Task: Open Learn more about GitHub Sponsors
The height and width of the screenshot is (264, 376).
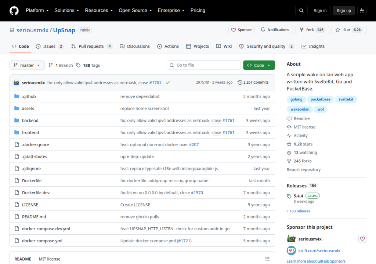Action: tap(316, 261)
